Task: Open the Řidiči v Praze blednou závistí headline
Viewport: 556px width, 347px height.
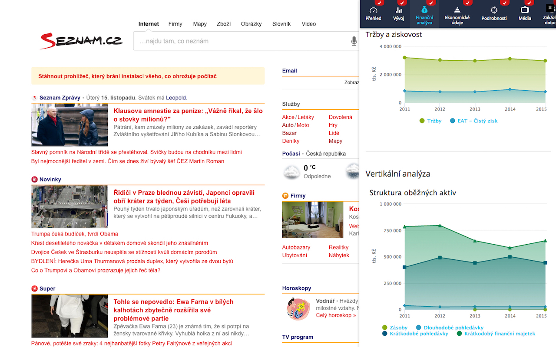Action: click(184, 197)
